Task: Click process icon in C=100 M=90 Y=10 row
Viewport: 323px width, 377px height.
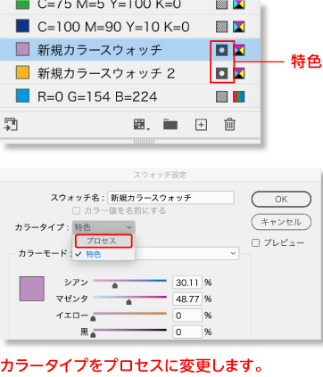Action: coord(221,27)
